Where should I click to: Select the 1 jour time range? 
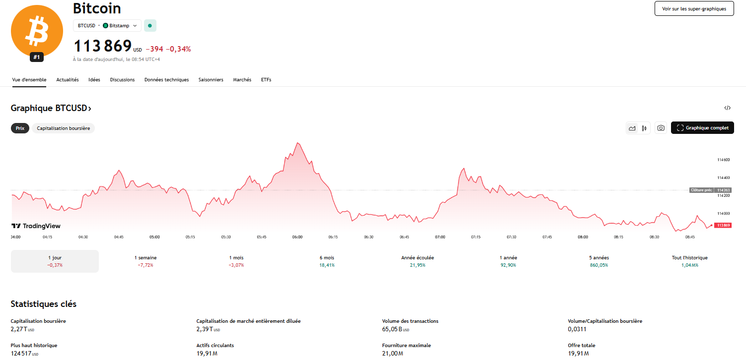pyautogui.click(x=55, y=261)
